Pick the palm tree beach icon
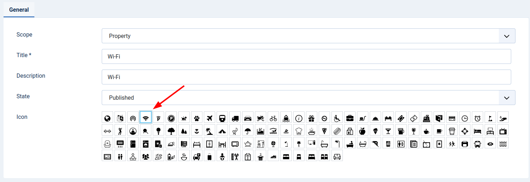Viewport: 530px width, 182px height. tap(210, 131)
